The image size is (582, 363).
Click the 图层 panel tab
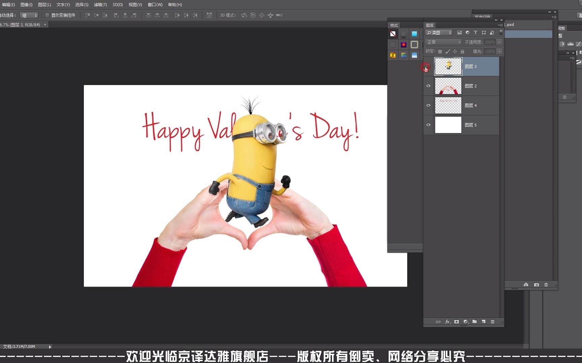click(430, 25)
